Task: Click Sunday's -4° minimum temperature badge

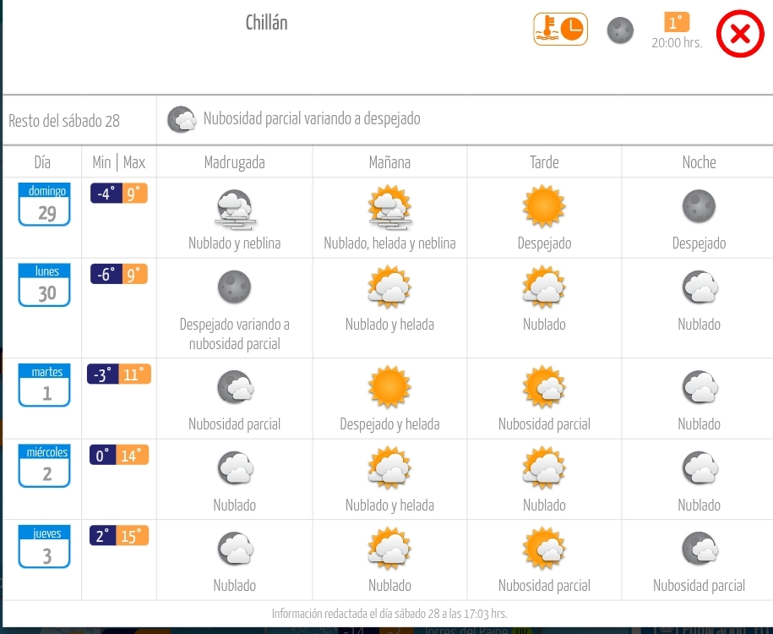Action: click(x=106, y=194)
